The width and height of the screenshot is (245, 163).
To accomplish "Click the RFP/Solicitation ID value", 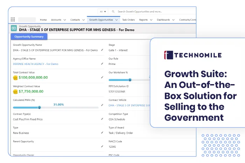I will (x=117, y=91).
